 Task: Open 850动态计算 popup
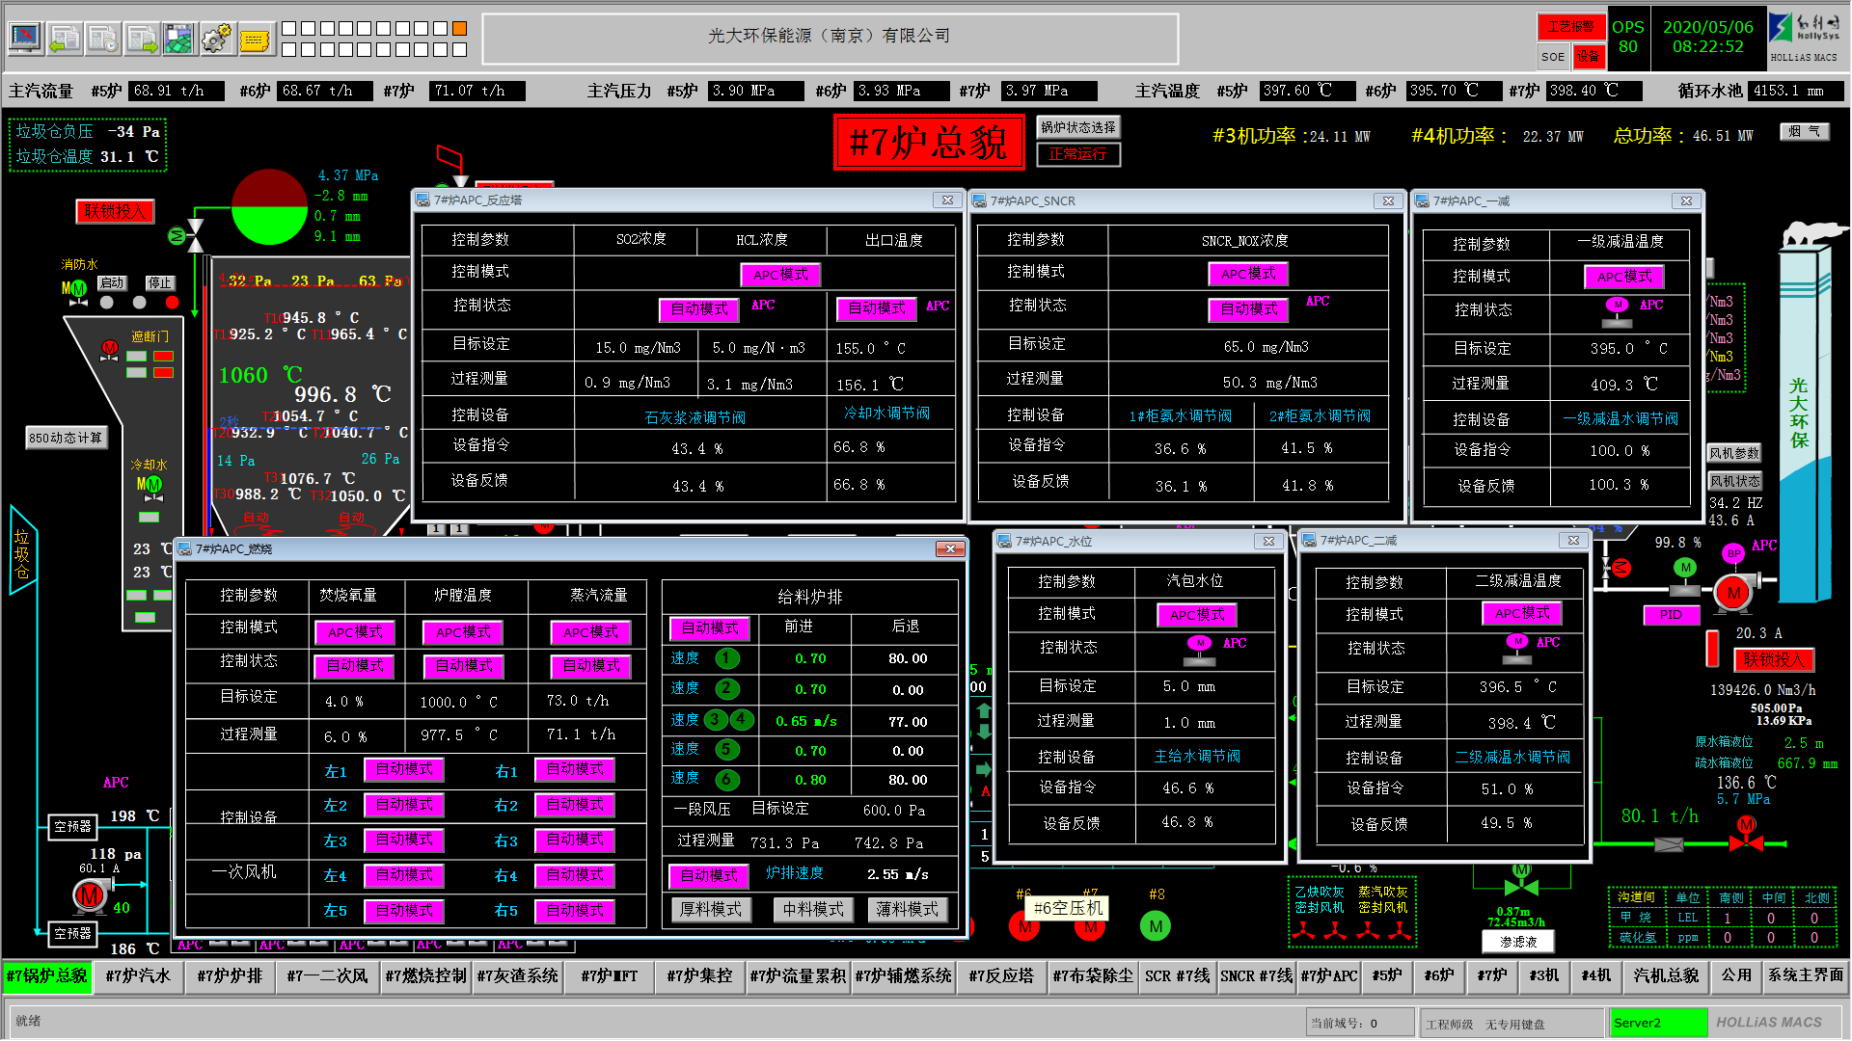click(66, 438)
